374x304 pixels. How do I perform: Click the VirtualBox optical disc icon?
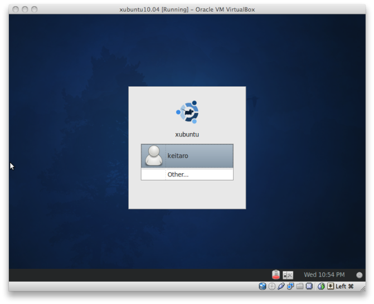[271, 286]
